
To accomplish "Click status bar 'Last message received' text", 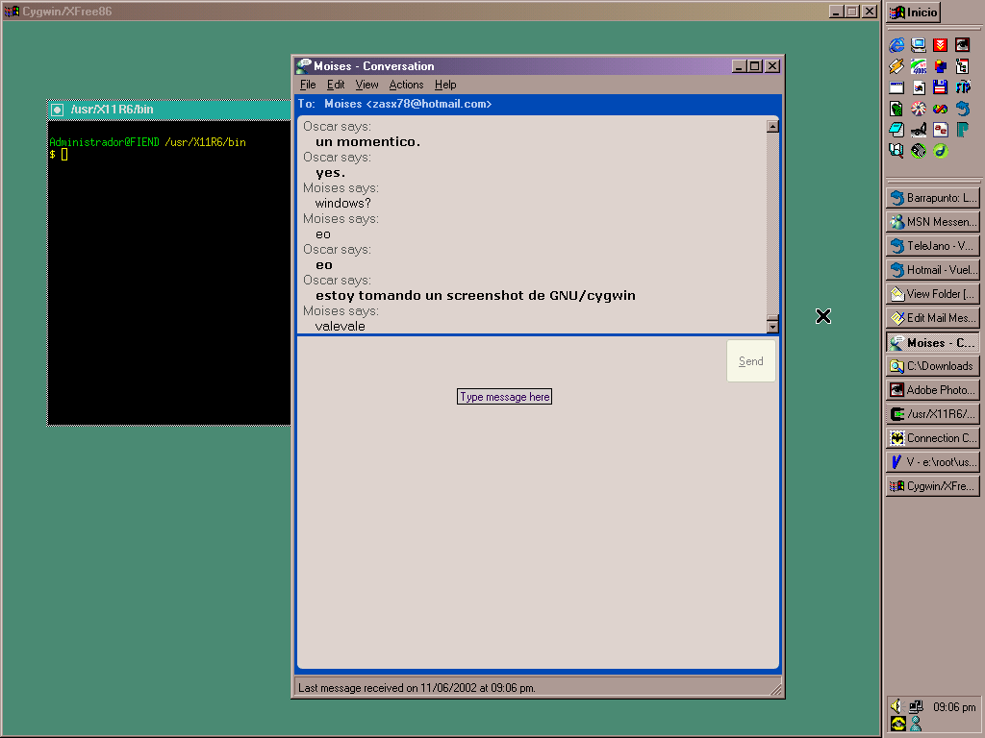I will point(417,688).
